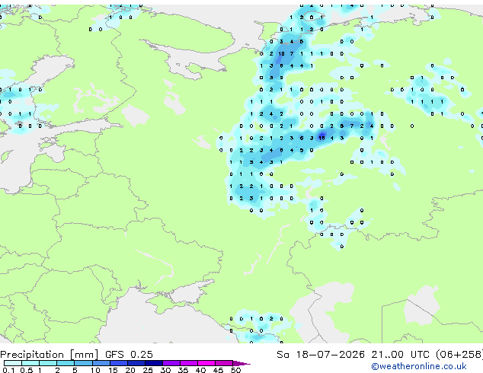Image resolution: width=483 pixels, height=373 pixels.
Task: Click the 10–15 mm legend color box
Action: [x=101, y=363]
